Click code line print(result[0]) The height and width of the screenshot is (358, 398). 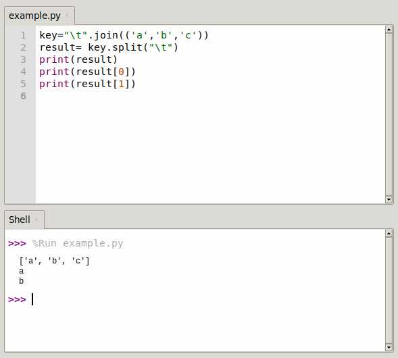tap(87, 72)
